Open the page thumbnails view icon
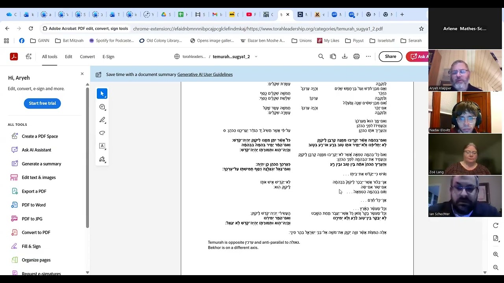The image size is (504, 283). pyautogui.click(x=333, y=57)
